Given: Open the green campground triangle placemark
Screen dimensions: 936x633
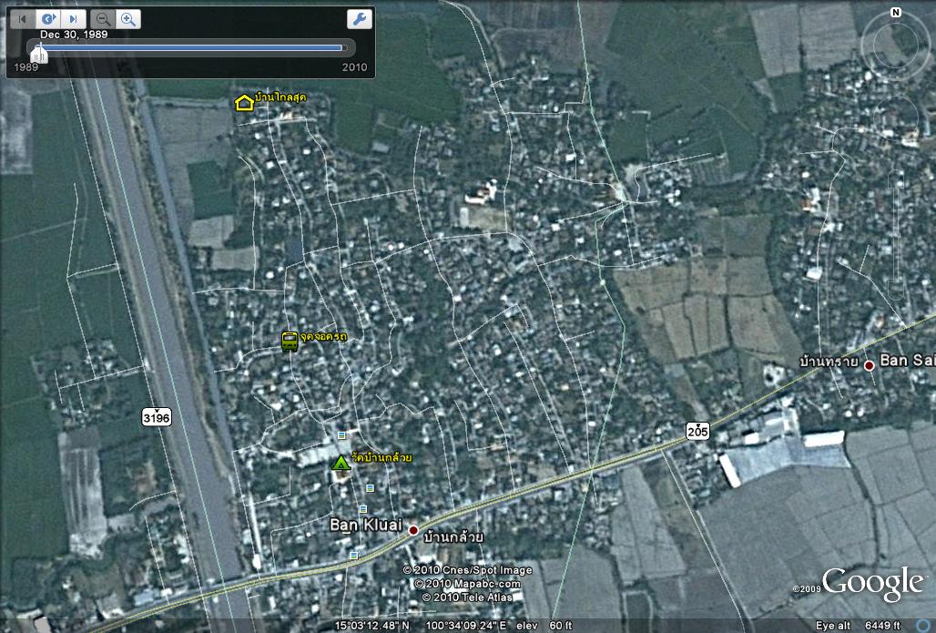Looking at the screenshot, I should (341, 464).
